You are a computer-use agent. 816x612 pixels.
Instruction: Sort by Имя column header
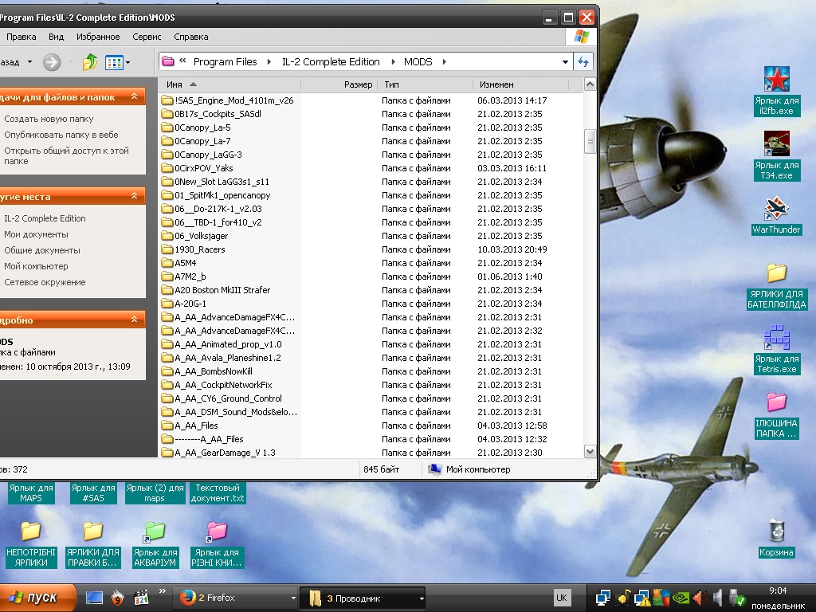[x=229, y=84]
